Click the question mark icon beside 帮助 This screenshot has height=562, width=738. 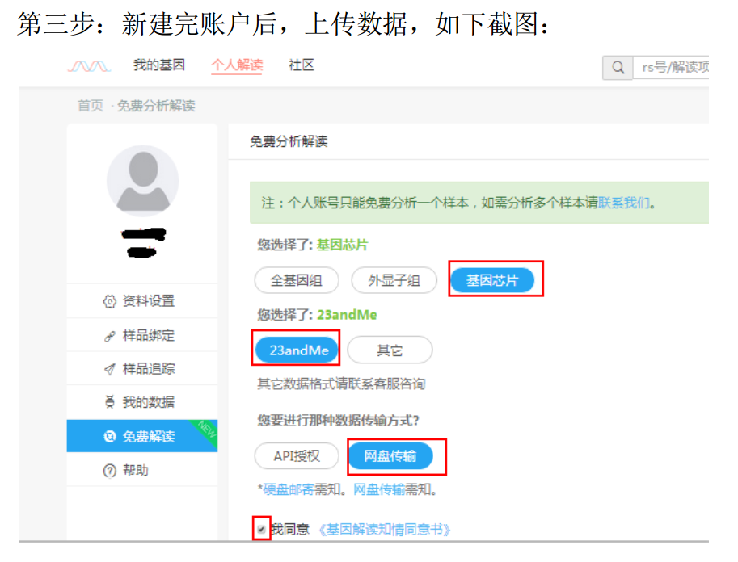coord(110,470)
